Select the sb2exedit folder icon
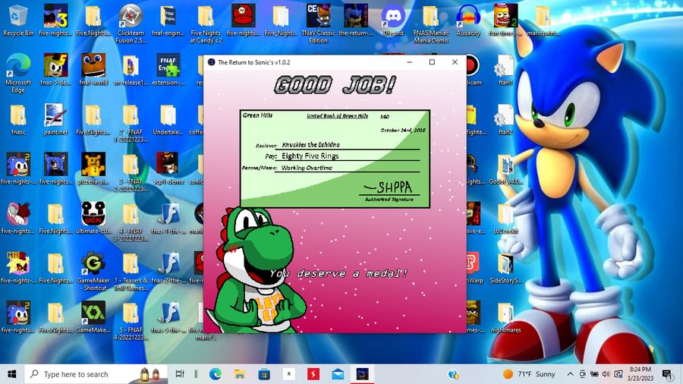 pyautogui.click(x=505, y=219)
